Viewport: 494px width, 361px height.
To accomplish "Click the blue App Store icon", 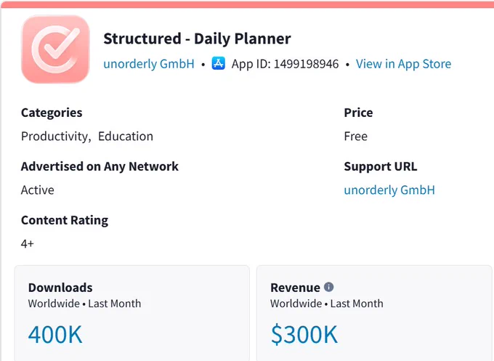I will click(219, 63).
